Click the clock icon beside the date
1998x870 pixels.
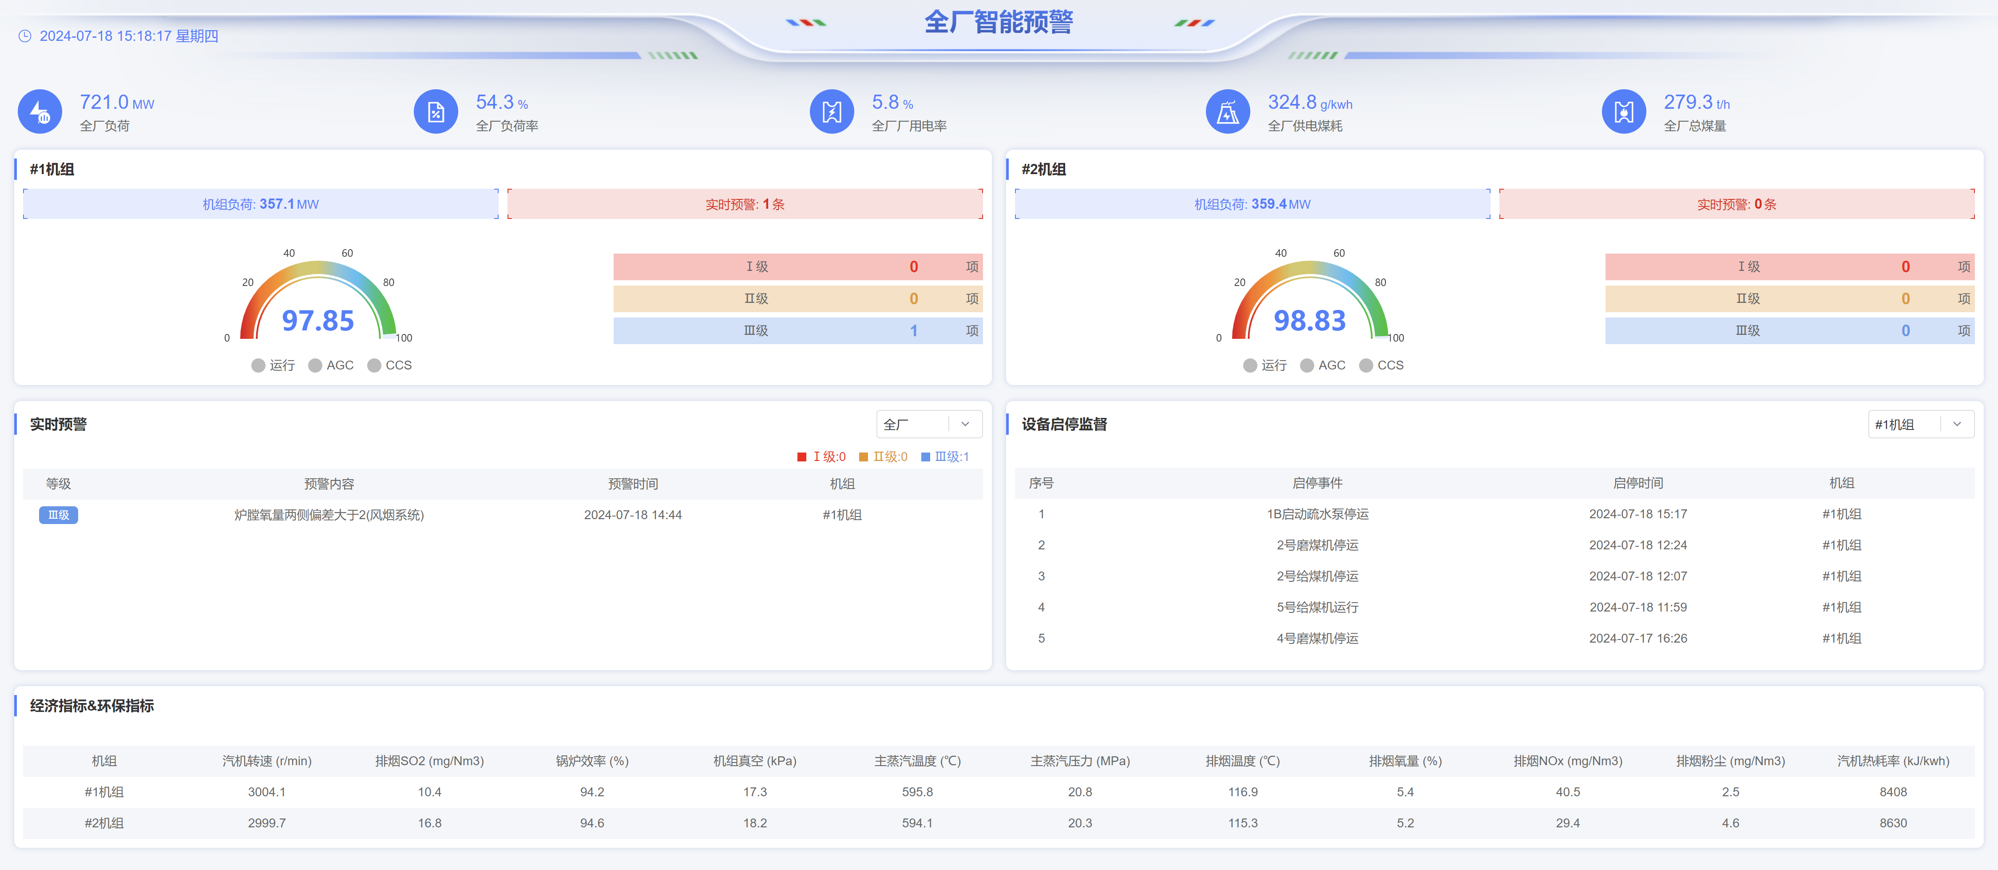[25, 36]
